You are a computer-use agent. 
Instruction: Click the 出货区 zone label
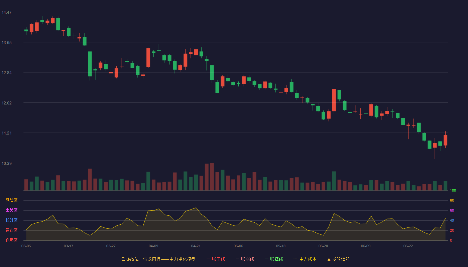pyautogui.click(x=11, y=210)
